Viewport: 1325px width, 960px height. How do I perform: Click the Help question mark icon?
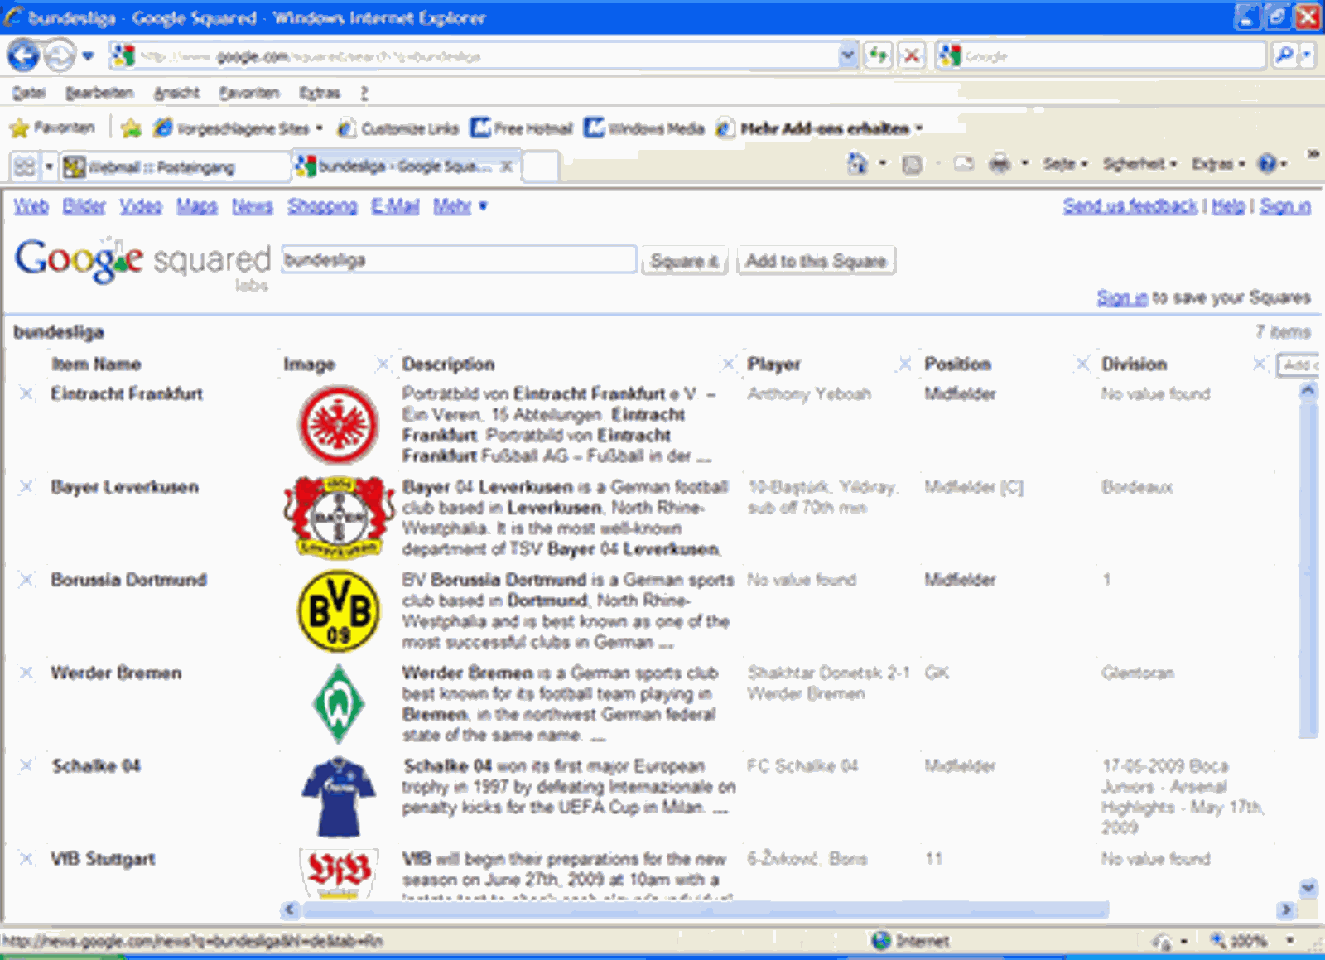tap(1267, 164)
